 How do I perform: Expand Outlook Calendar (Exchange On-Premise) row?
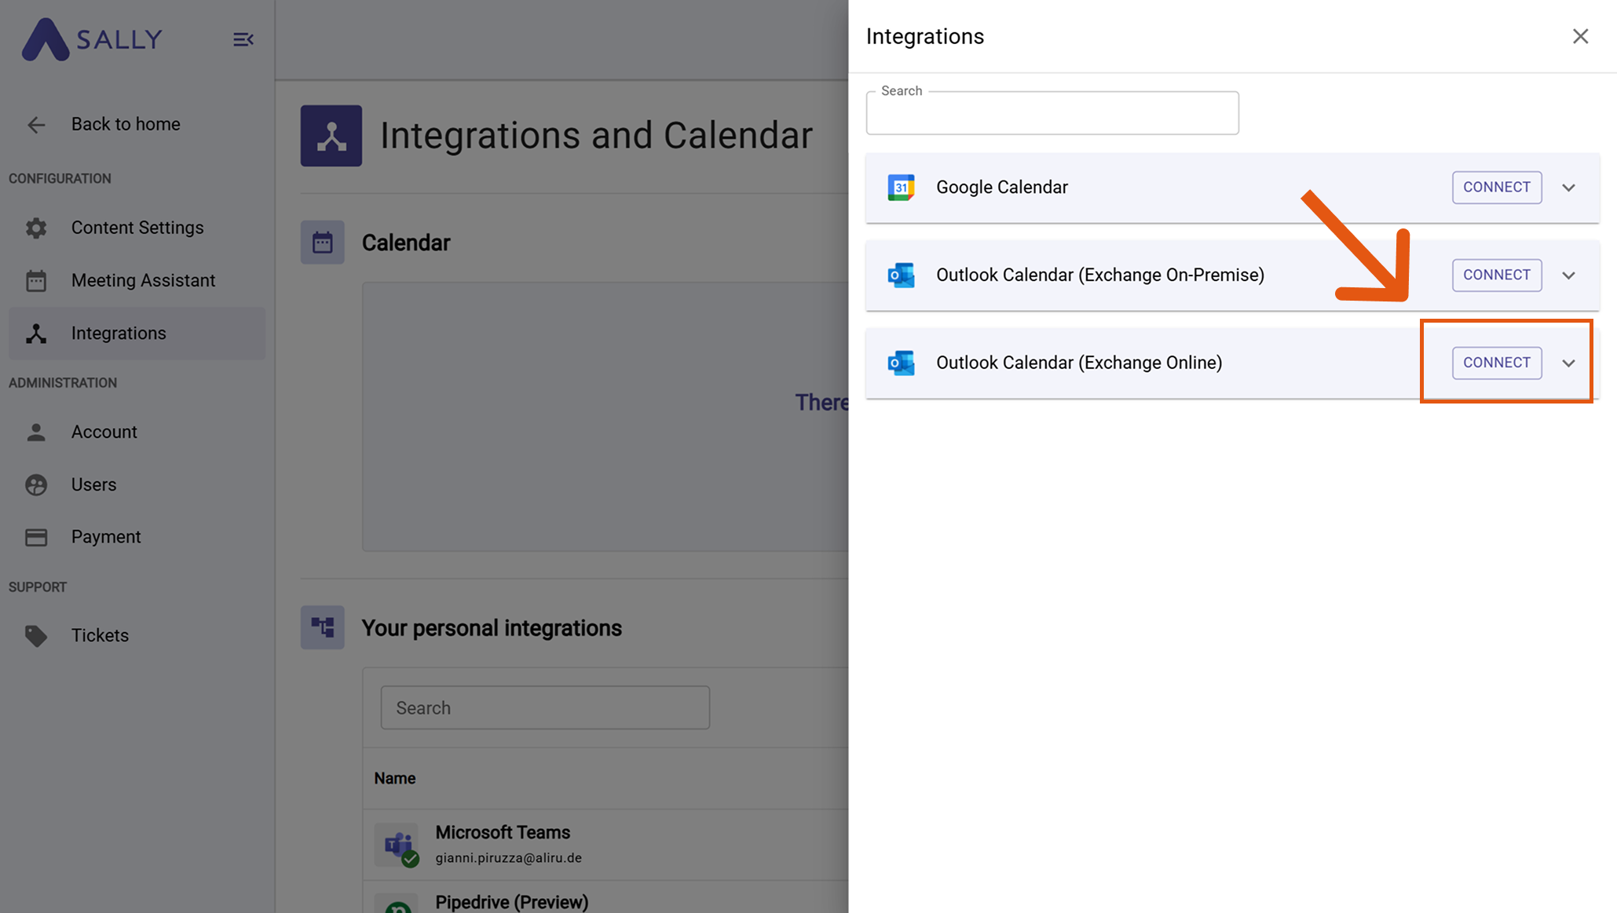coord(1569,276)
